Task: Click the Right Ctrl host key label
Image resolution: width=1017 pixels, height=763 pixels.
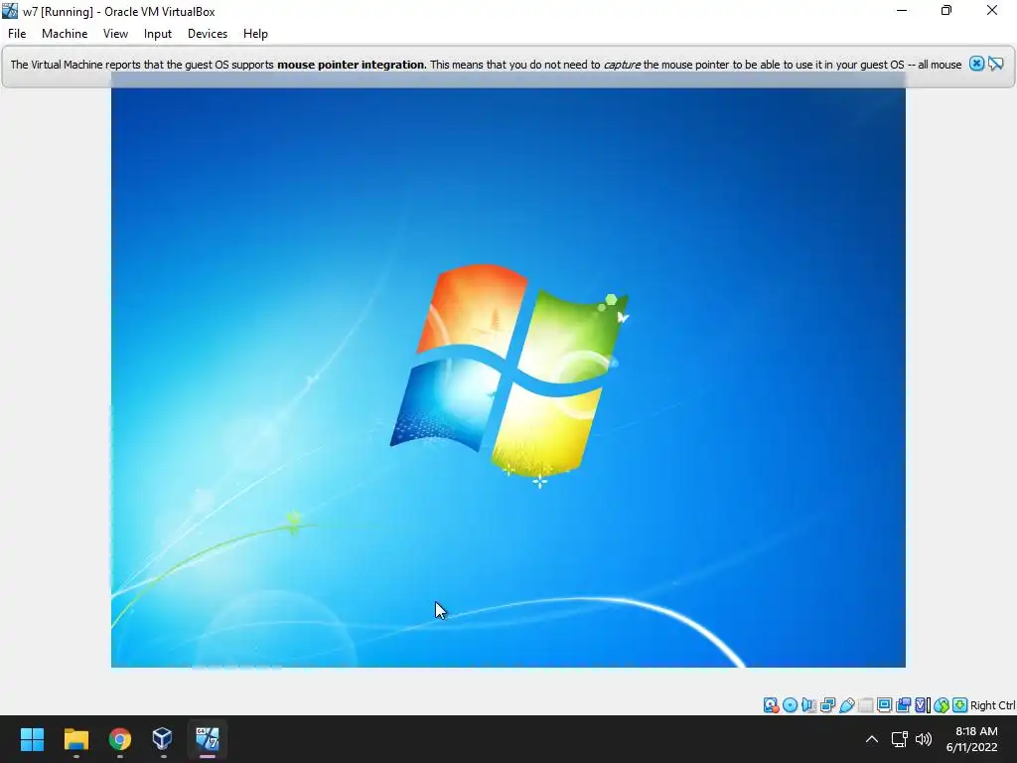Action: [992, 705]
